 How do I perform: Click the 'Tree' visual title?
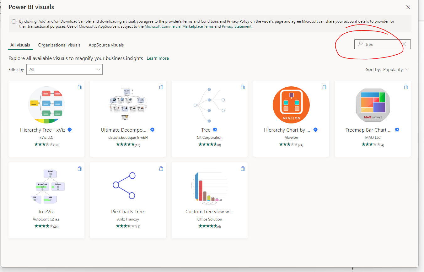click(206, 130)
